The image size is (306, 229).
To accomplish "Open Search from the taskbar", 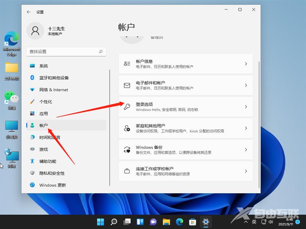I will click(x=113, y=221).
